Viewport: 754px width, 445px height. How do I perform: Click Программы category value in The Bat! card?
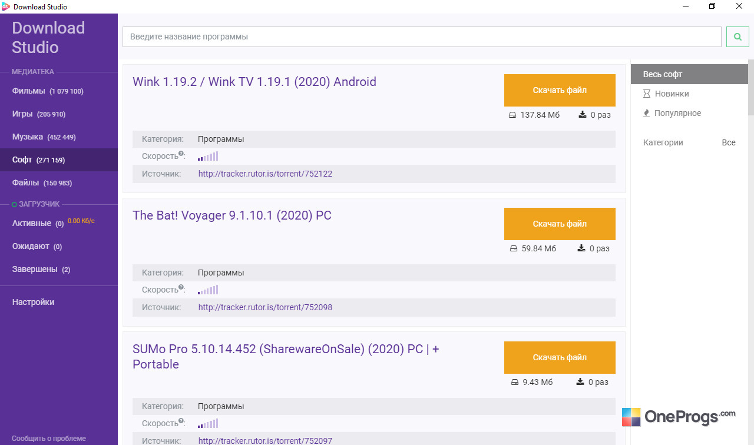click(221, 273)
